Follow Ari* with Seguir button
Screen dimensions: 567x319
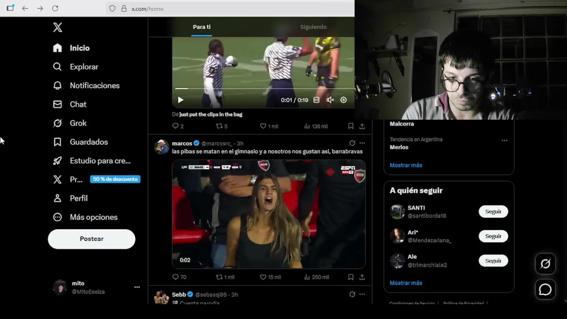(x=493, y=236)
